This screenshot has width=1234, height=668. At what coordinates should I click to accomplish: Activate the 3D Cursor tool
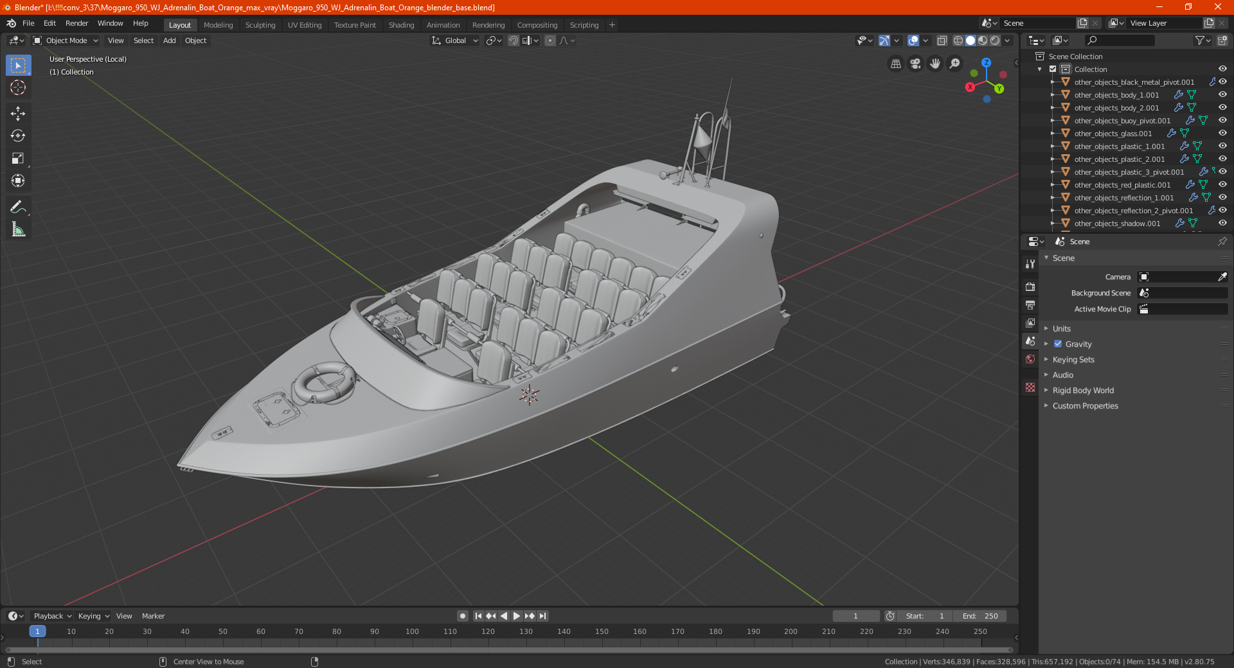pos(18,87)
